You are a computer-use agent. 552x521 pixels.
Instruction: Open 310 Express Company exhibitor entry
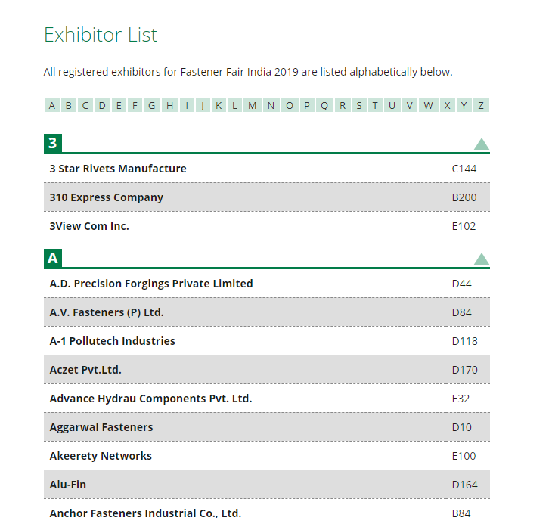tap(107, 197)
